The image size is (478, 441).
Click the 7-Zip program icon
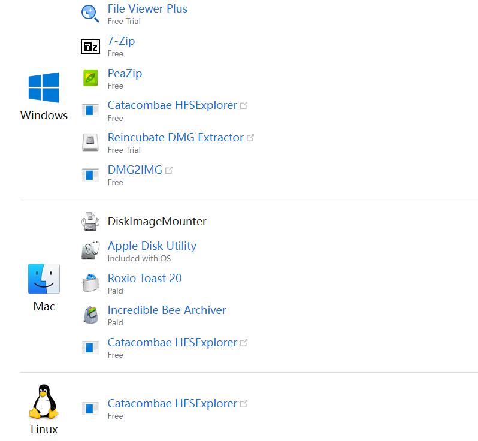tap(90, 46)
